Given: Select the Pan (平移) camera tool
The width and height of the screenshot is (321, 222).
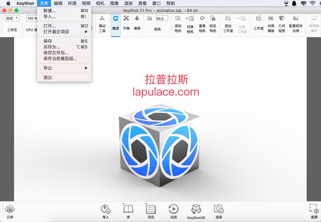Looking at the screenshot, I should [x=126, y=23].
